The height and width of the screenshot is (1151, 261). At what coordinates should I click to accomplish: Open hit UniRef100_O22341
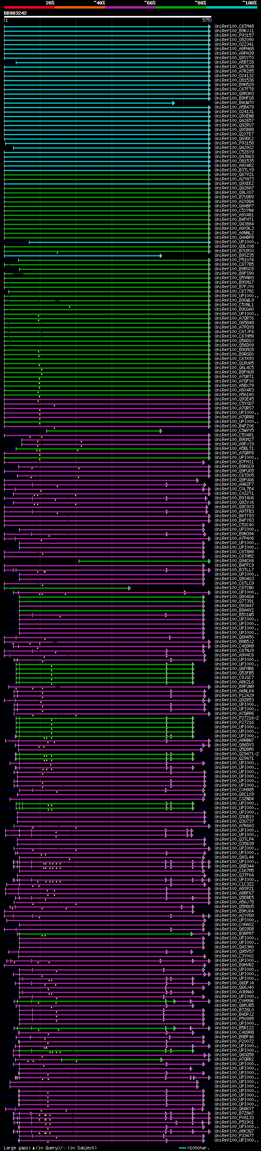(x=234, y=44)
